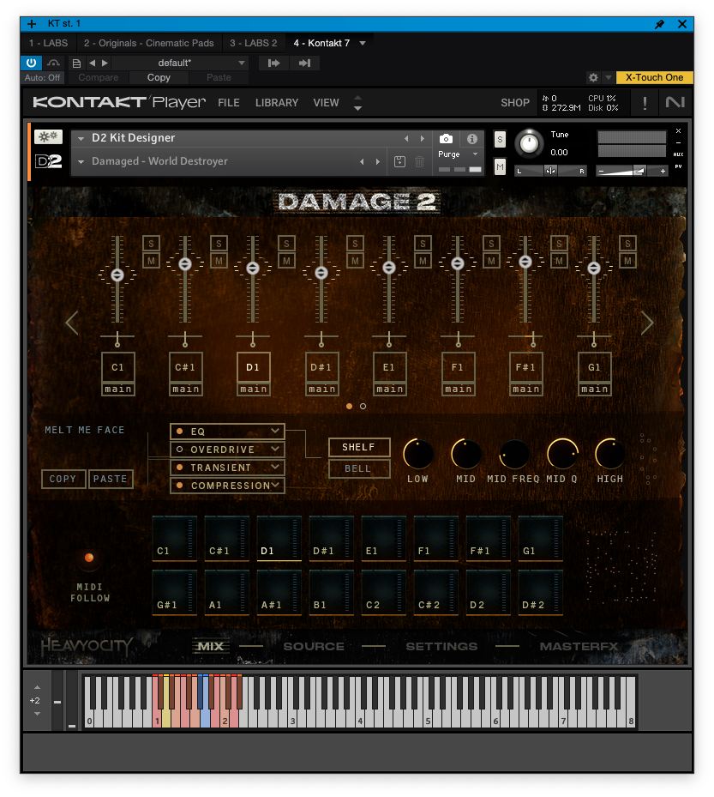714x797 pixels.
Task: Click the automation mode icon next to power
Action: (x=53, y=63)
